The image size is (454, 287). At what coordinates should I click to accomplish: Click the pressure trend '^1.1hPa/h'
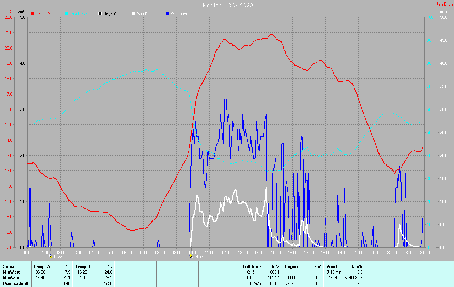(x=252, y=283)
